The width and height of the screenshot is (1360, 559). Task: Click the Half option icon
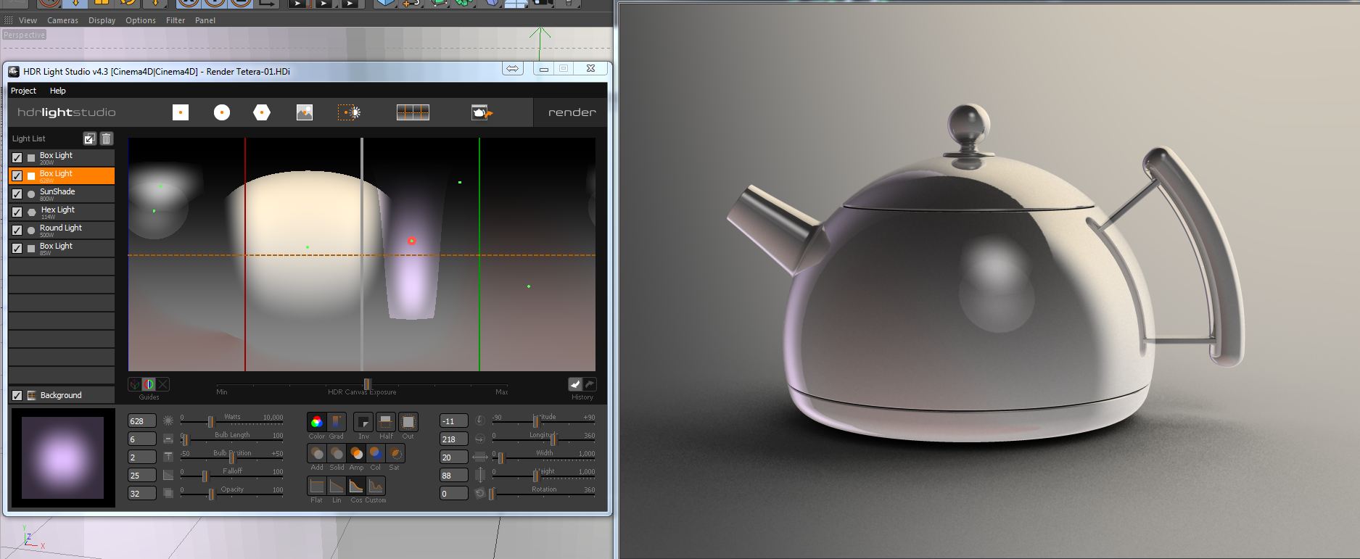(386, 422)
